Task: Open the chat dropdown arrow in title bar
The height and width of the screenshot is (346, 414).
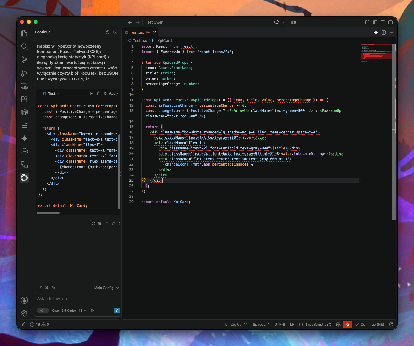Action: point(284,22)
